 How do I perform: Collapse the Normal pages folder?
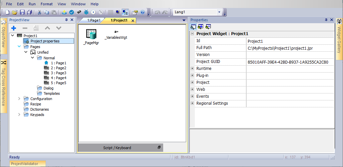point(33,58)
